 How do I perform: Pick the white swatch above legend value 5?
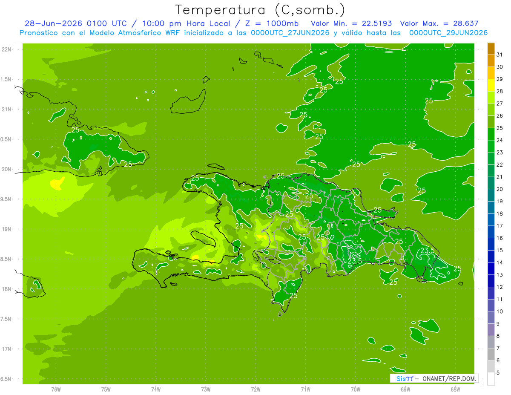[x=491, y=378]
